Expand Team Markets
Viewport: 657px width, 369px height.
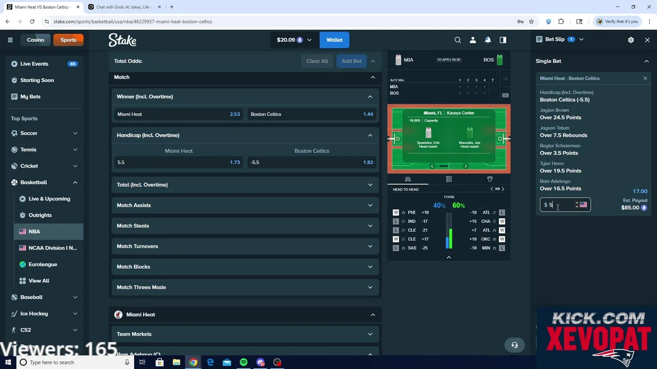pyautogui.click(x=245, y=334)
